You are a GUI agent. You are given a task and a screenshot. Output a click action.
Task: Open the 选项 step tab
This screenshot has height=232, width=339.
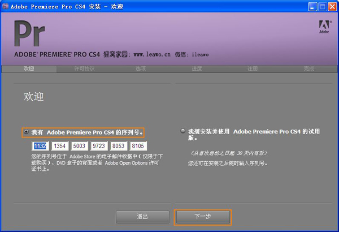(x=141, y=69)
